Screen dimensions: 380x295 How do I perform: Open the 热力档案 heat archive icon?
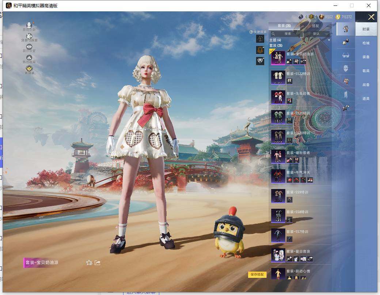click(x=29, y=57)
